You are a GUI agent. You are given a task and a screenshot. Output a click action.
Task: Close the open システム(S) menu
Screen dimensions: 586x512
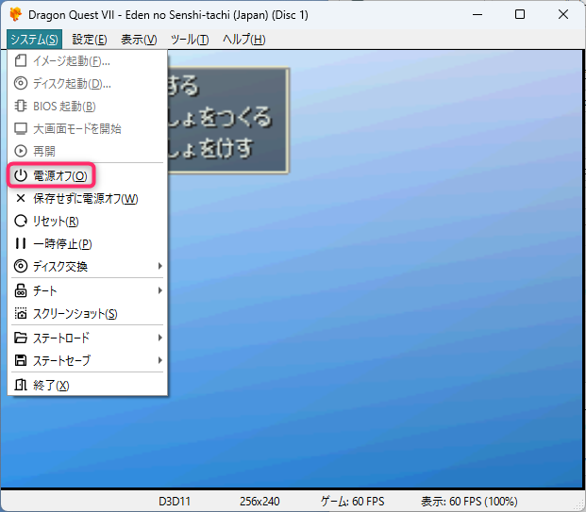click(x=34, y=40)
